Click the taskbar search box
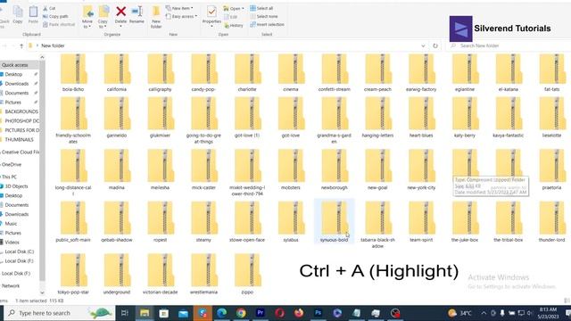 coord(60,313)
